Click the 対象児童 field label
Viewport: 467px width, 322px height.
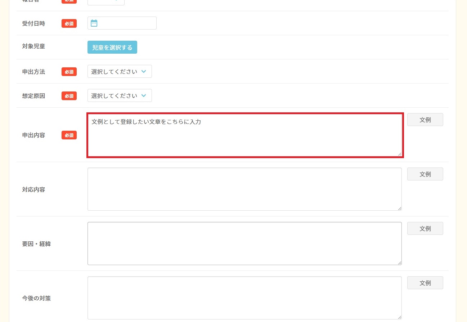click(33, 46)
